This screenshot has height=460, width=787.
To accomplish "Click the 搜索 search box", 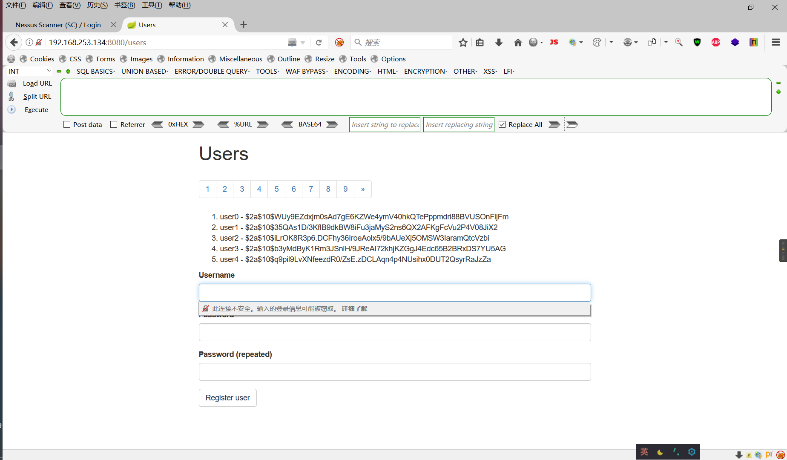I will point(402,42).
